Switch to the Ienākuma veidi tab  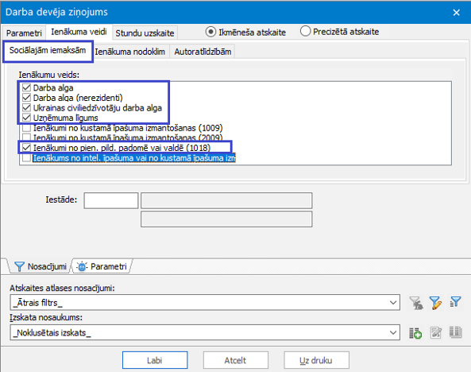coord(79,32)
